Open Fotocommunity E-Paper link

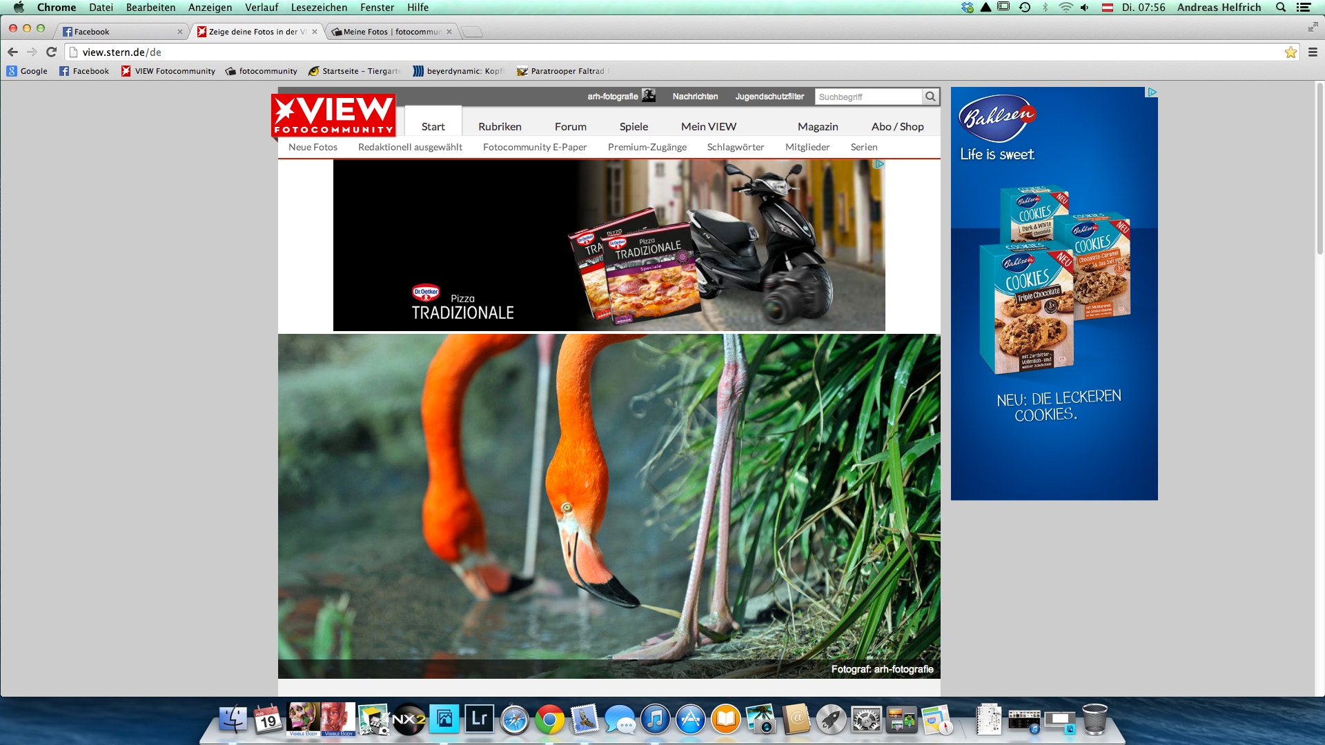535,147
